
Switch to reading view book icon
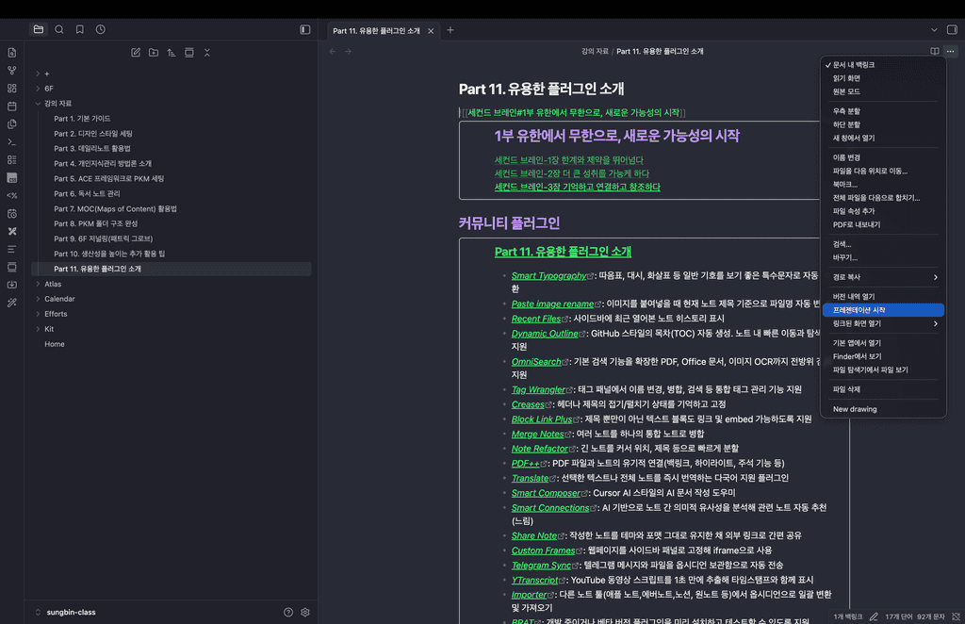[935, 52]
